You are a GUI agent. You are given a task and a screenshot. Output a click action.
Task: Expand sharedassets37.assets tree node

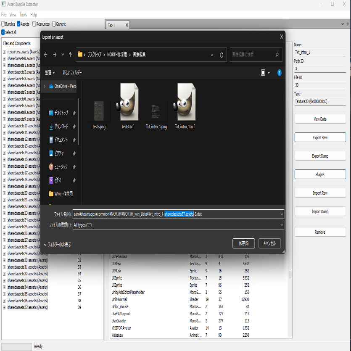coord(4,308)
